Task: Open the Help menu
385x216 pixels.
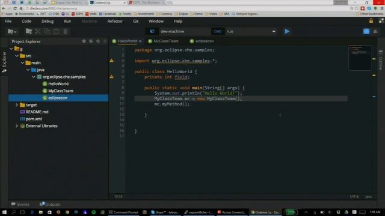Action: point(178,21)
